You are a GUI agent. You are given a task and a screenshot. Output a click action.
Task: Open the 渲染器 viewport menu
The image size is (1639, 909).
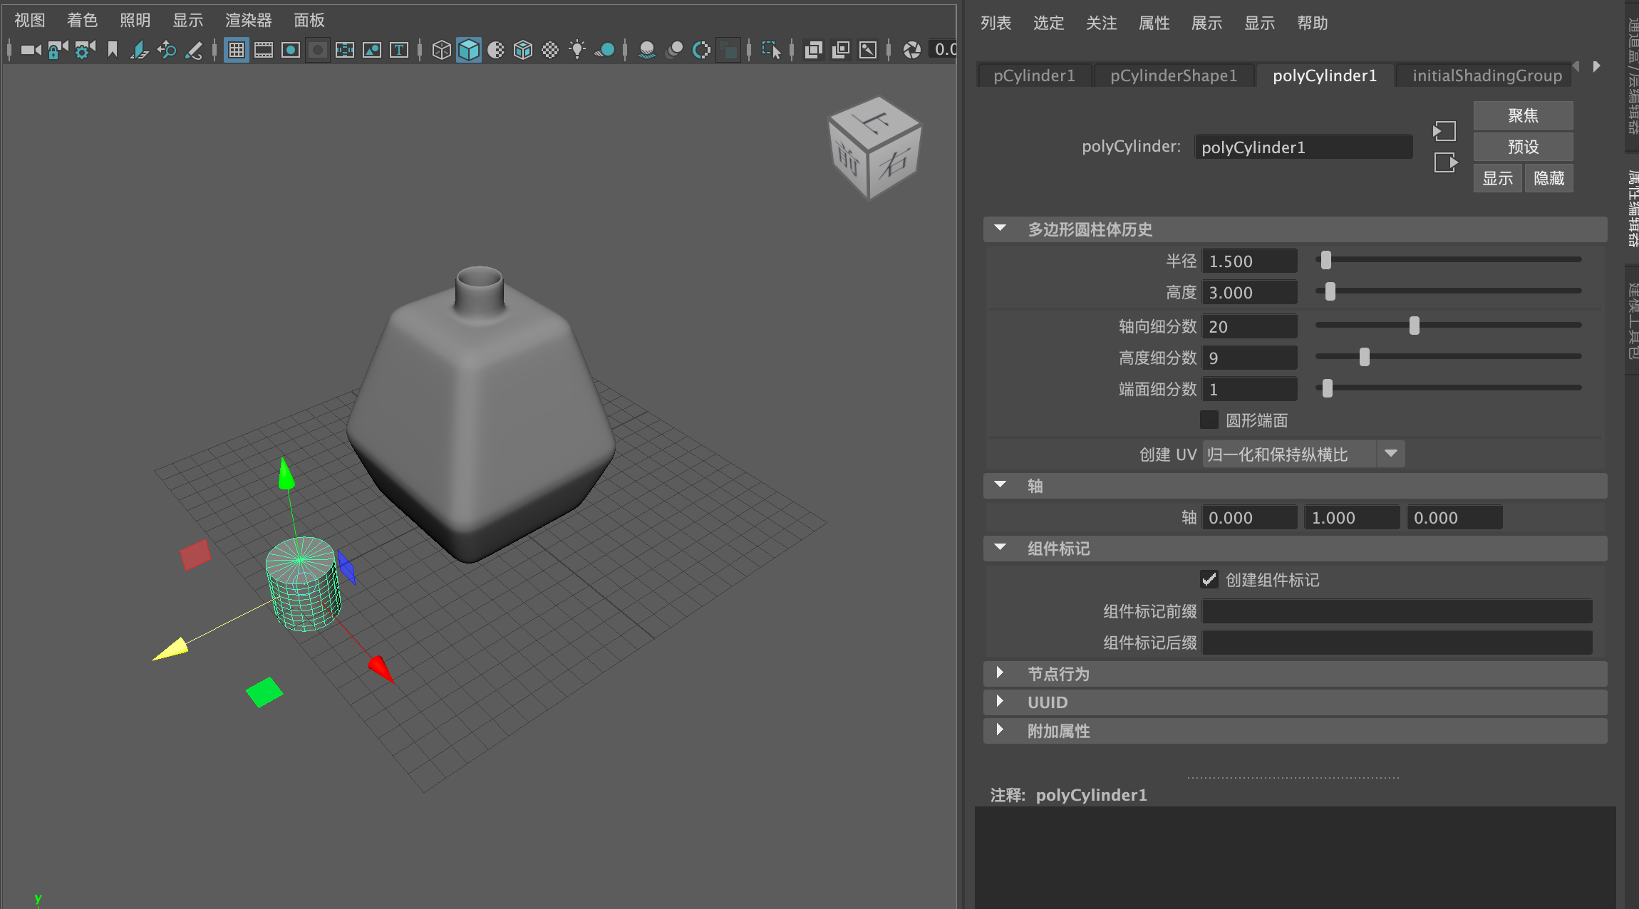tap(248, 20)
